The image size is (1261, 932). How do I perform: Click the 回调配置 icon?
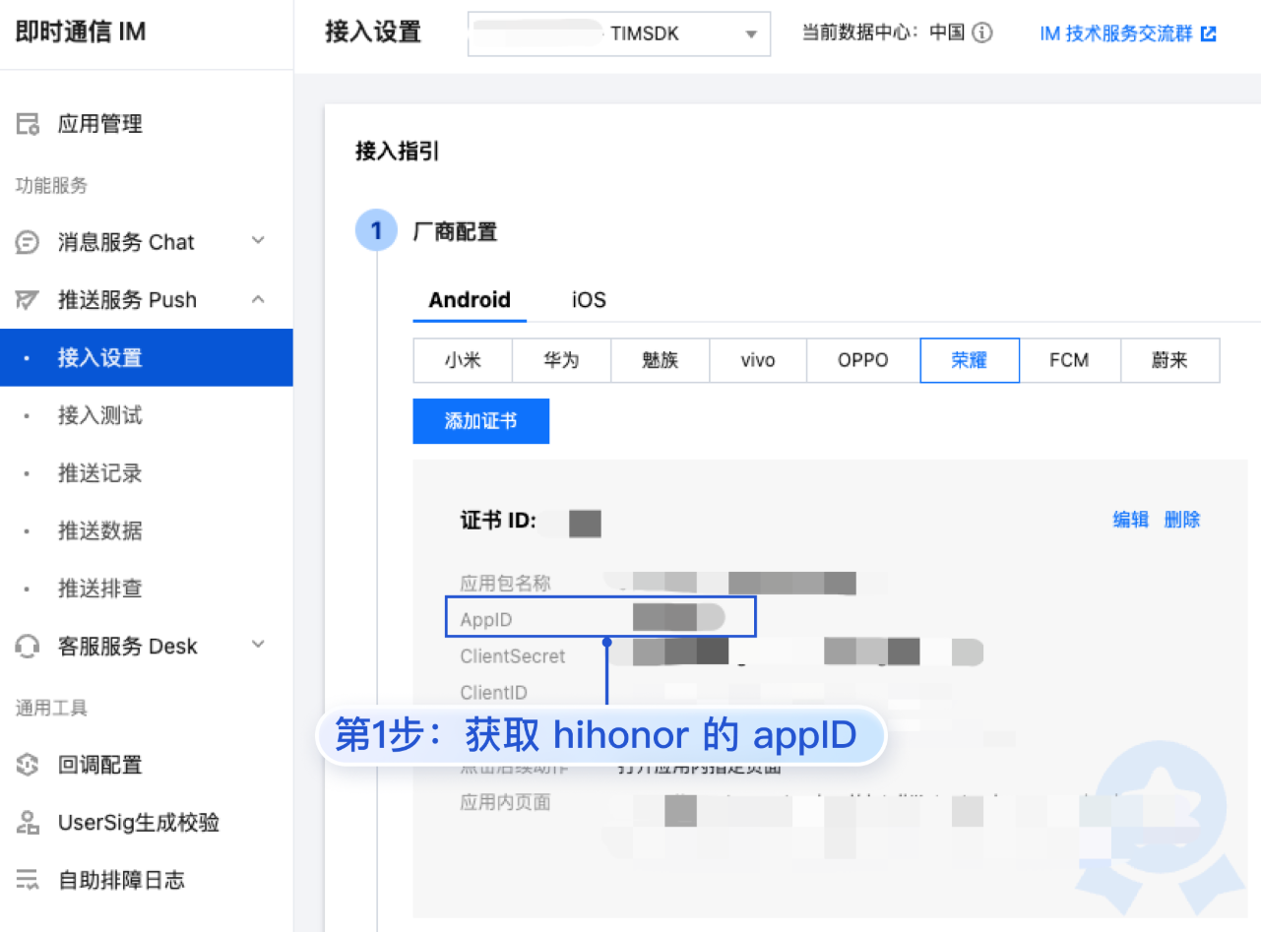click(28, 765)
